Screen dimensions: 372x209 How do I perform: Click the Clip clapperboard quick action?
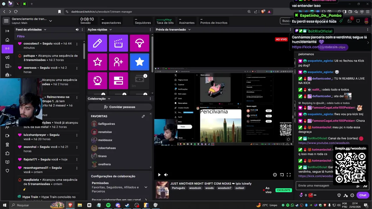(x=118, y=43)
